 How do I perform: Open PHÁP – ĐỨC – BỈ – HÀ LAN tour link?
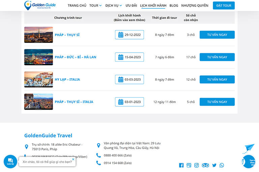(x=76, y=57)
